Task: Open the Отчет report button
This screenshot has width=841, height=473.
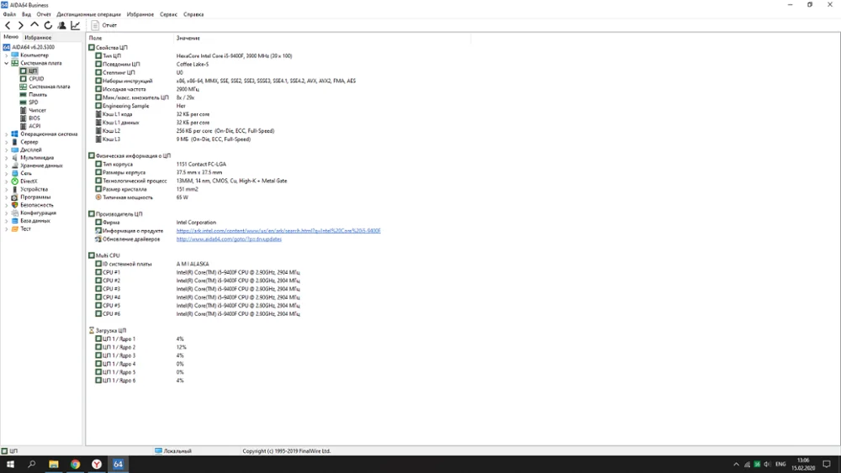Action: pos(103,25)
